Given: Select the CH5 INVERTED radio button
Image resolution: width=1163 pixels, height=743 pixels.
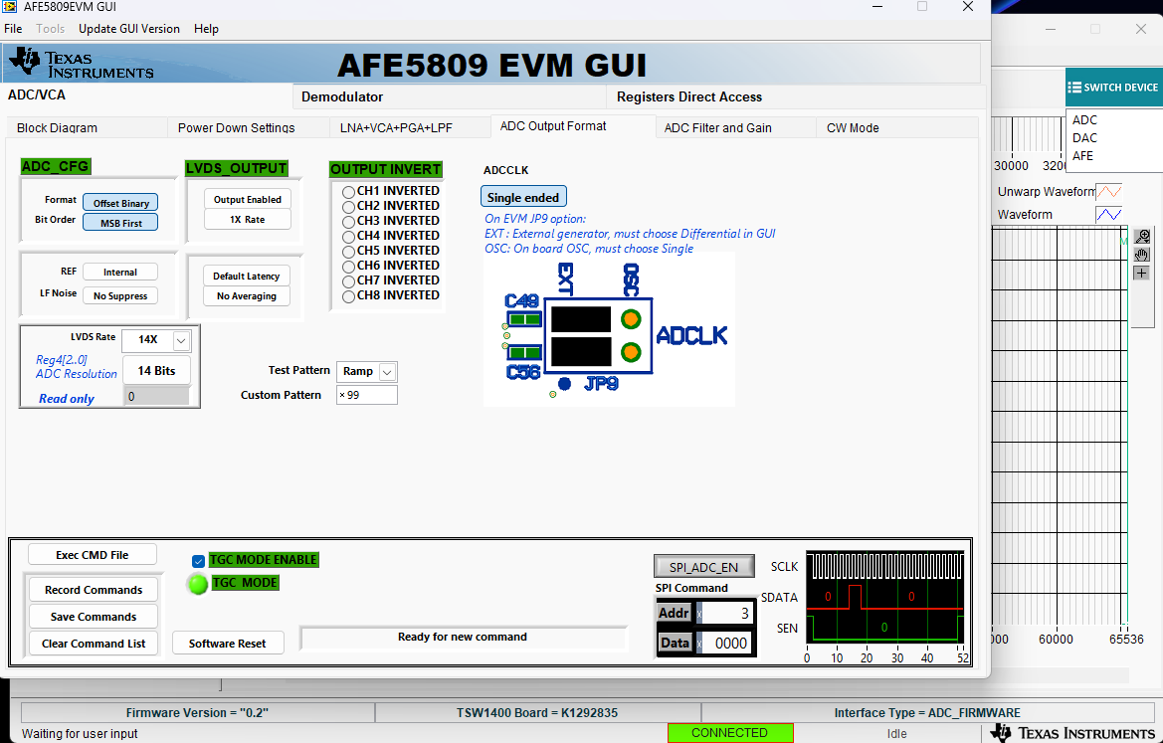Looking at the screenshot, I should click(348, 252).
